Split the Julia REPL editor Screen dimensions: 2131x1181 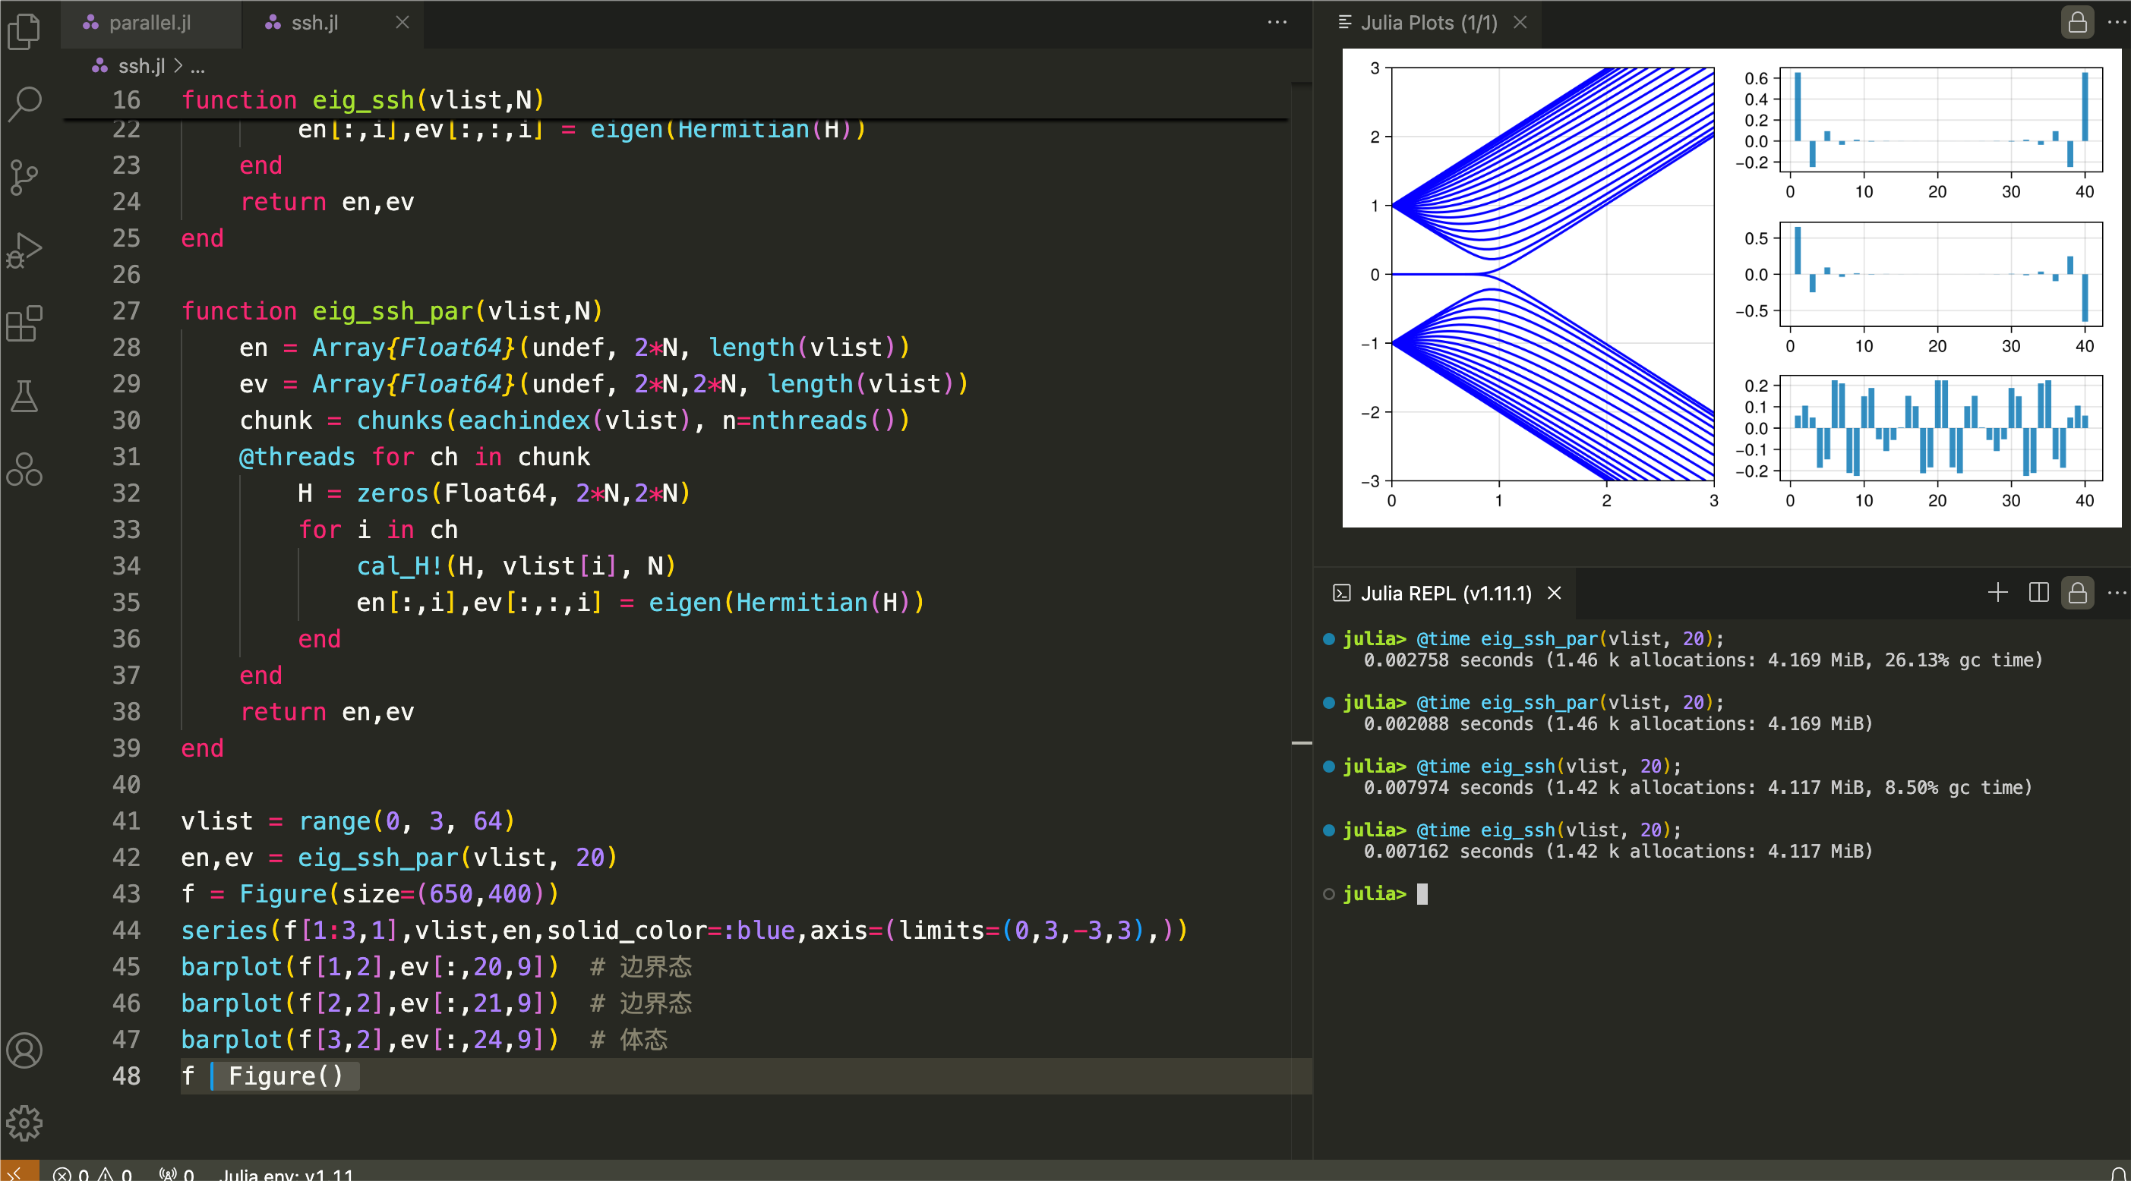[x=2038, y=593]
